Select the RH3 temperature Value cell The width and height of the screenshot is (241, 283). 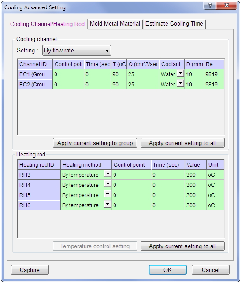(x=196, y=175)
